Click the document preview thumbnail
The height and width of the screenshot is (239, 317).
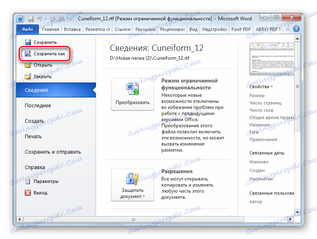[x=272, y=59]
